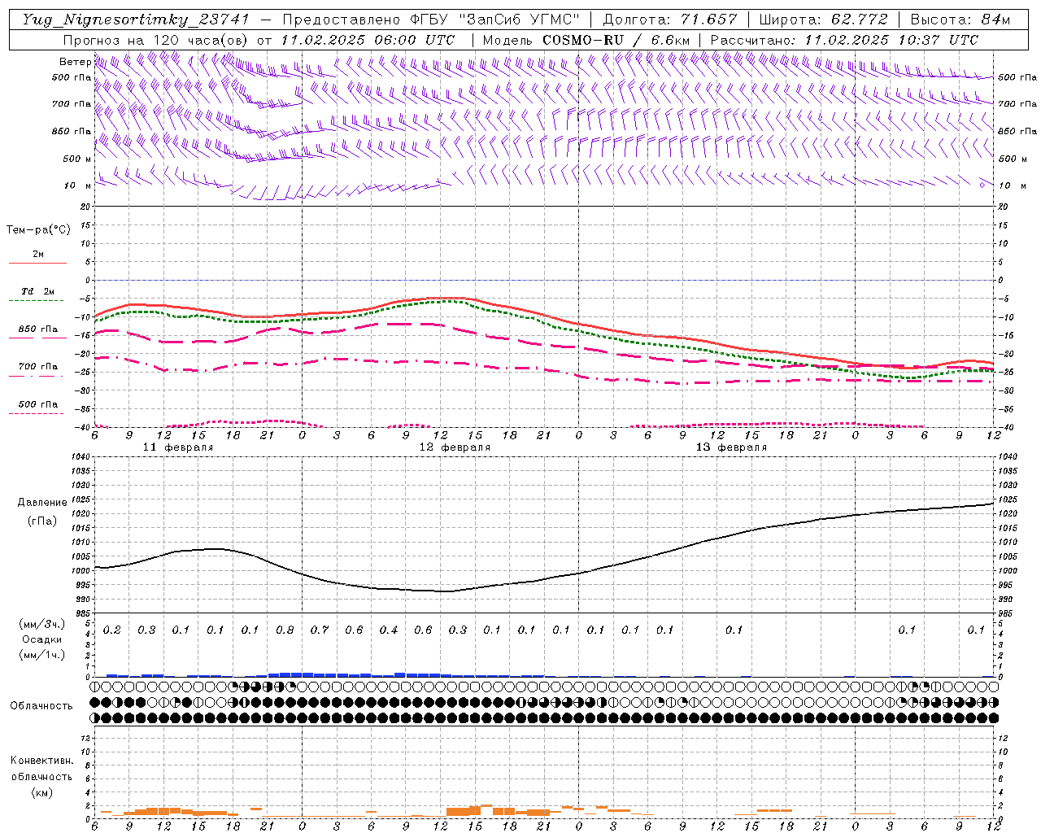The width and height of the screenshot is (1041, 833).
Task: Click the Ветер panel label
Action: tap(76, 62)
